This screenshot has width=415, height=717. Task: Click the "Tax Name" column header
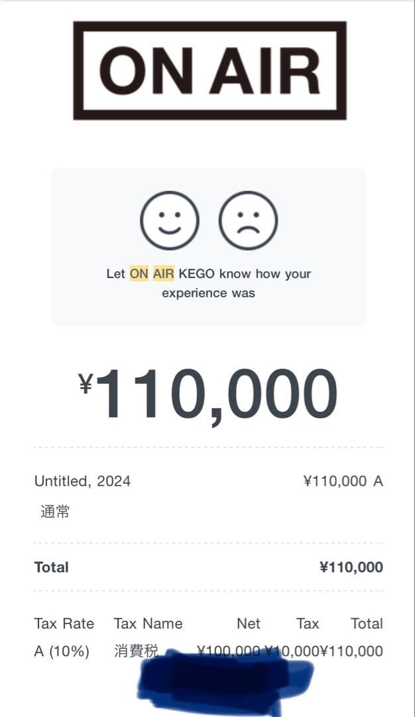pyautogui.click(x=148, y=623)
